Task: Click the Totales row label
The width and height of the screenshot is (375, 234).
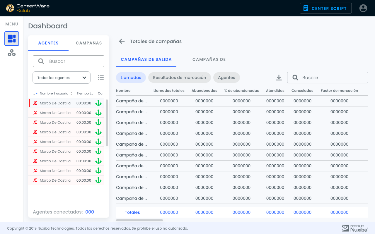Action: [132, 212]
